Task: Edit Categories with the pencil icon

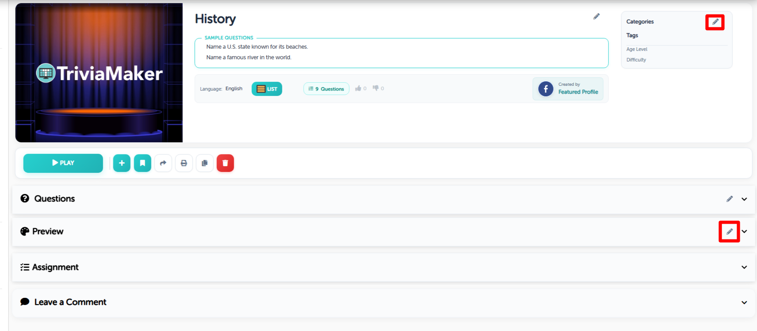Action: tap(715, 22)
